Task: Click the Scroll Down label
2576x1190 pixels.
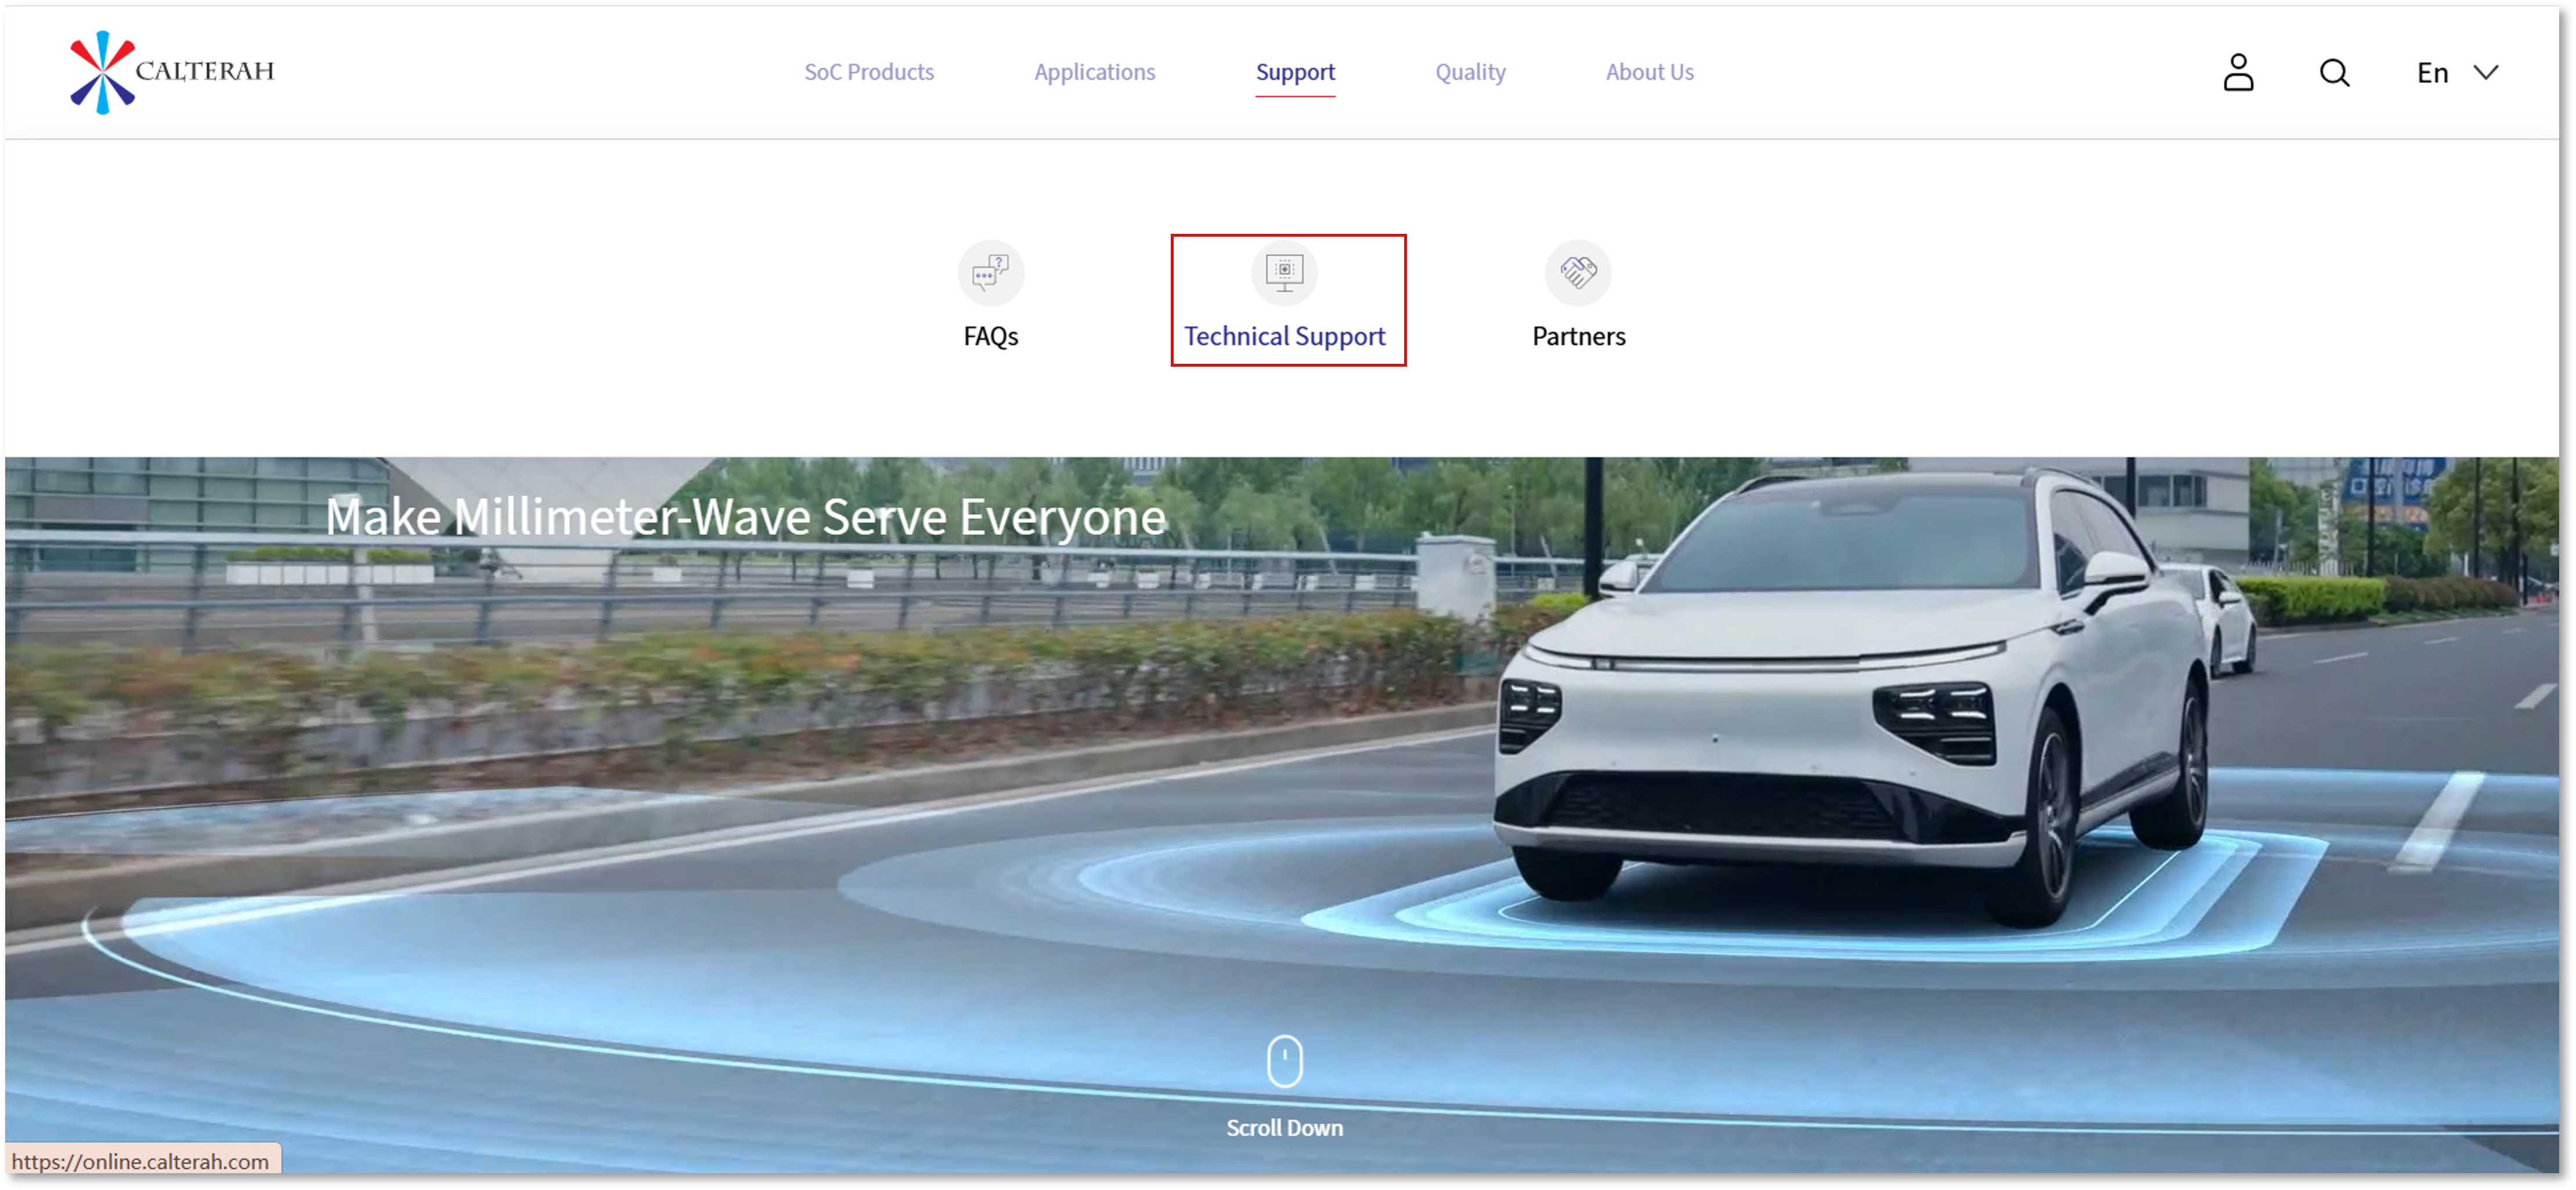Action: tap(1284, 1127)
